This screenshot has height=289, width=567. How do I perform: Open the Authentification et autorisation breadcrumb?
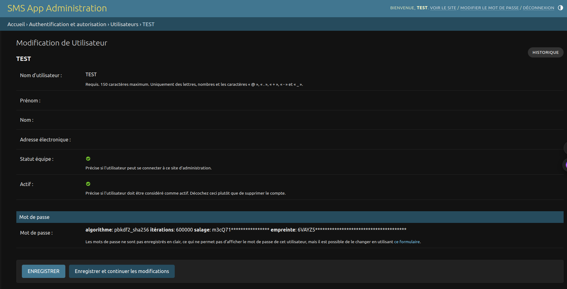pos(67,24)
